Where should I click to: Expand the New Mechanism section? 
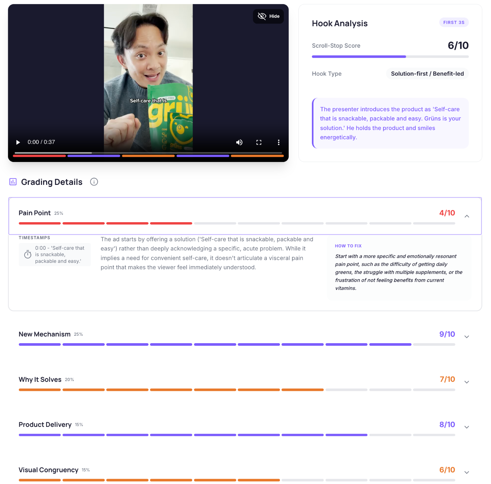tap(467, 336)
